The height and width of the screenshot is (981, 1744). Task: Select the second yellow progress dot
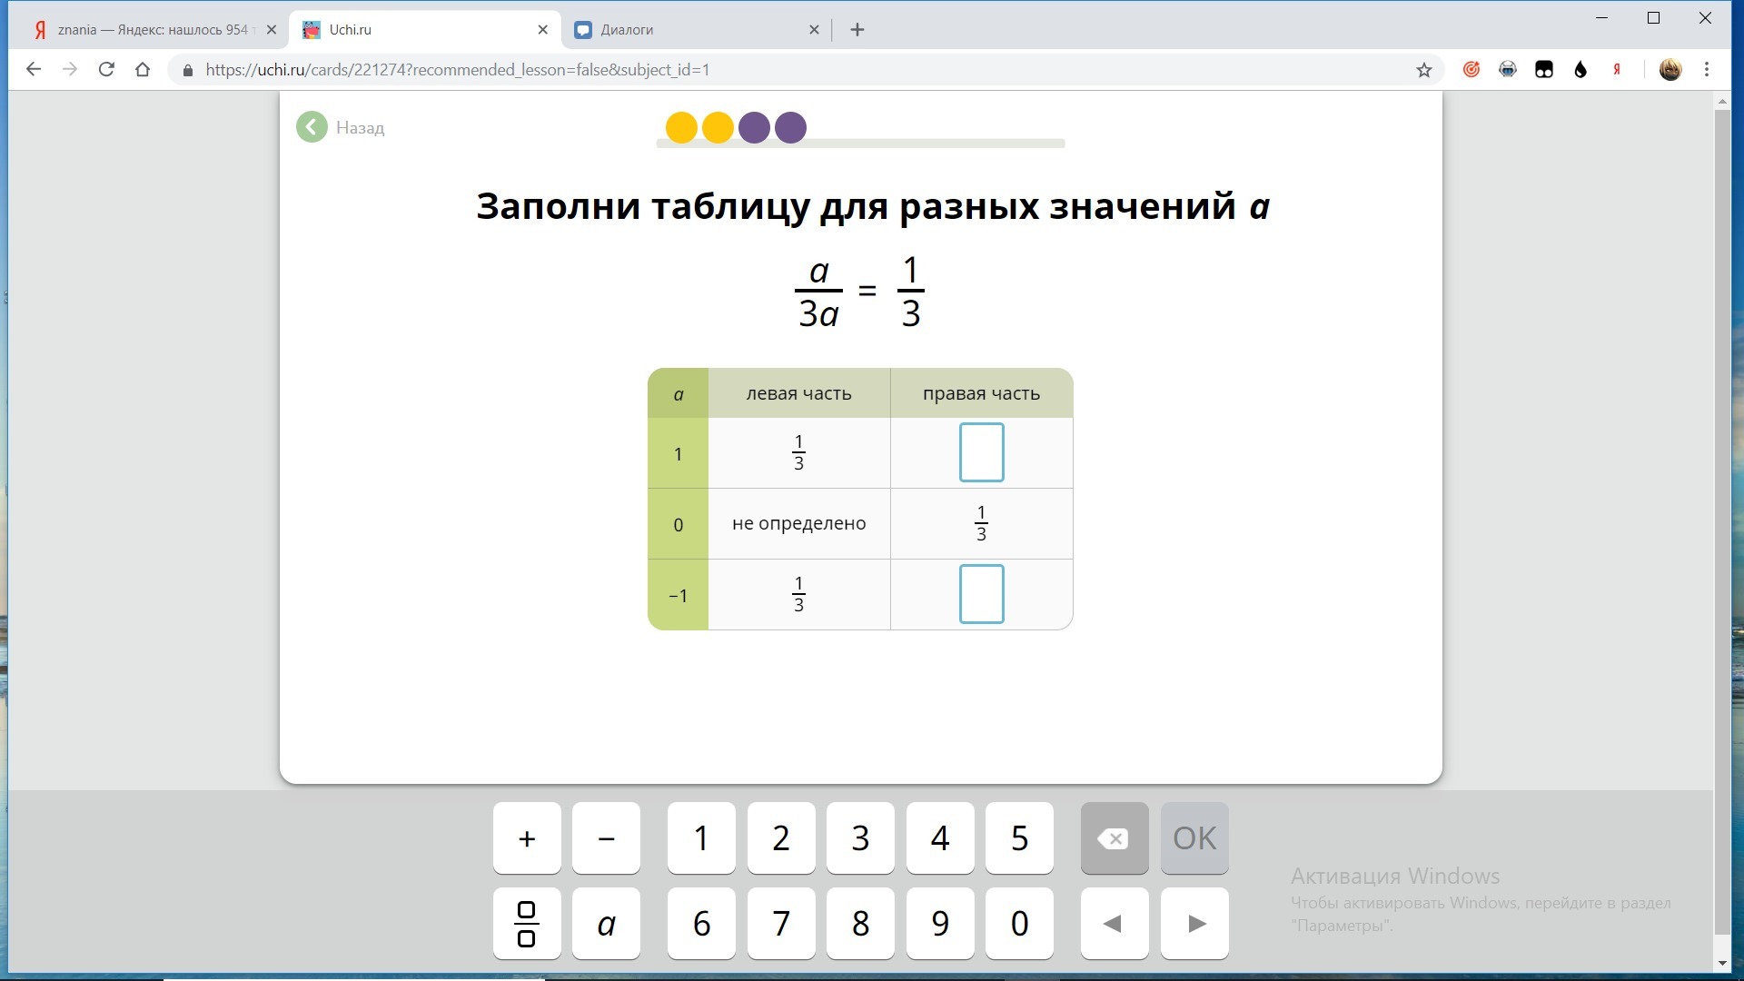pos(718,127)
